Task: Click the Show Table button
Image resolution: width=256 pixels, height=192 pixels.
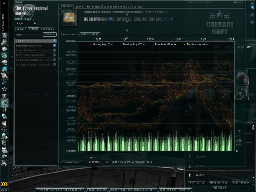Action: (72, 162)
